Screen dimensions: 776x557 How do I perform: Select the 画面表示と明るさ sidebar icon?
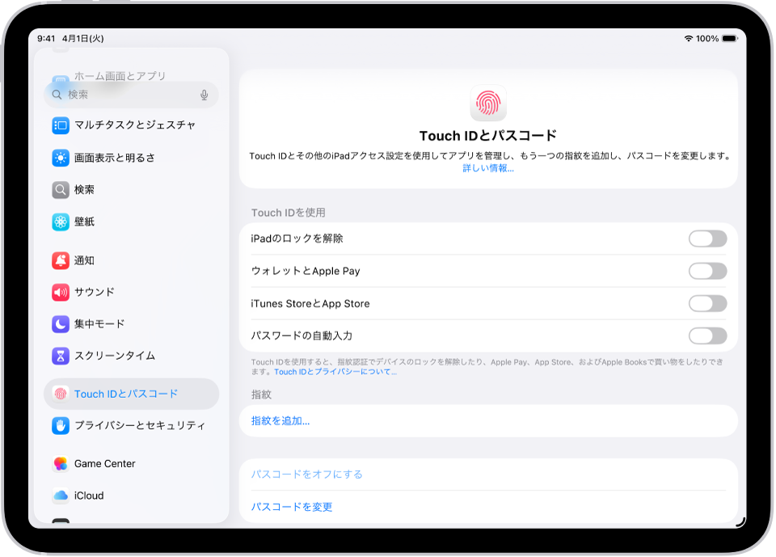[x=60, y=158]
